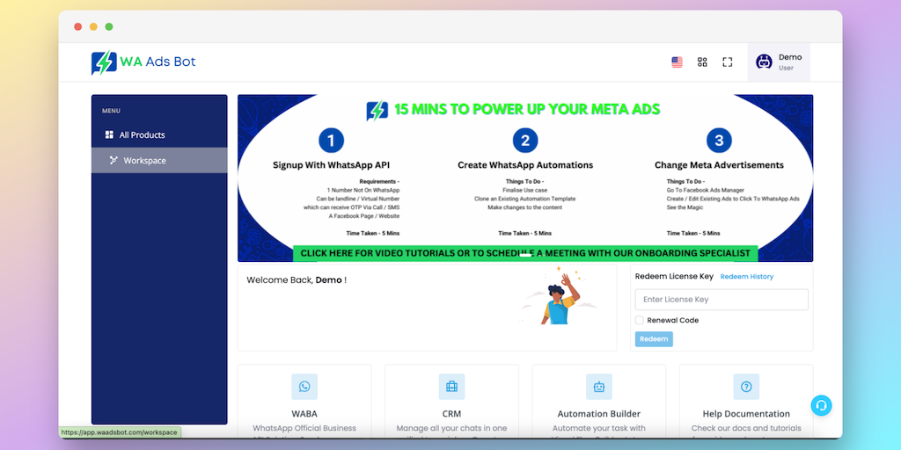Click '15 MINS TO POWER UP YOUR META ADS'

tap(528, 110)
